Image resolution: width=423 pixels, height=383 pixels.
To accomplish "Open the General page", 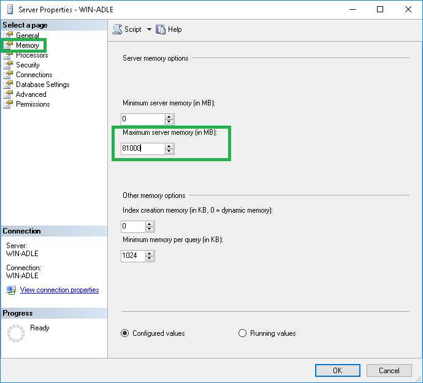I will pos(27,36).
